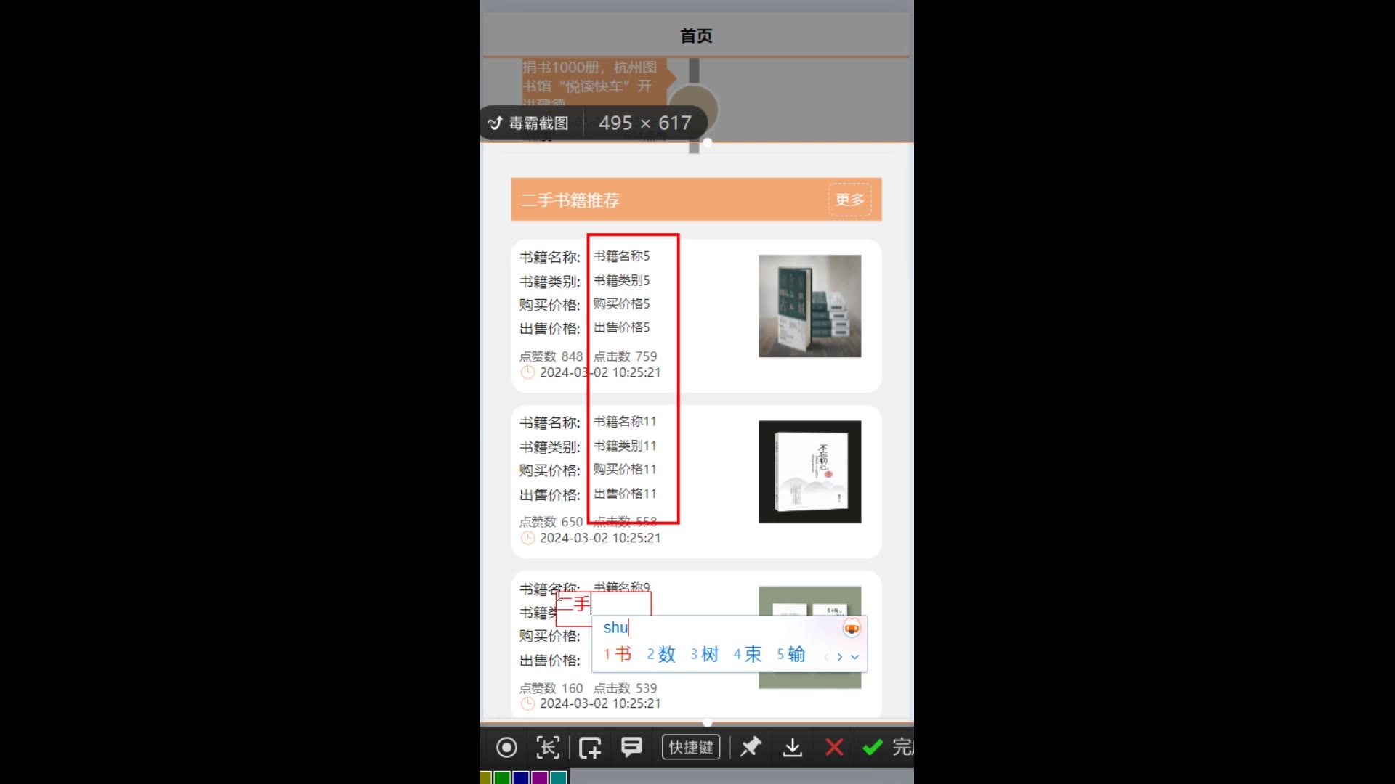Click the 更多 button in 二手书籍推荐
Screen dimensions: 1395x784
pyautogui.click(x=849, y=200)
